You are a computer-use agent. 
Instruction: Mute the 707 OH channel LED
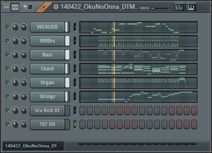pyautogui.click(x=7, y=124)
